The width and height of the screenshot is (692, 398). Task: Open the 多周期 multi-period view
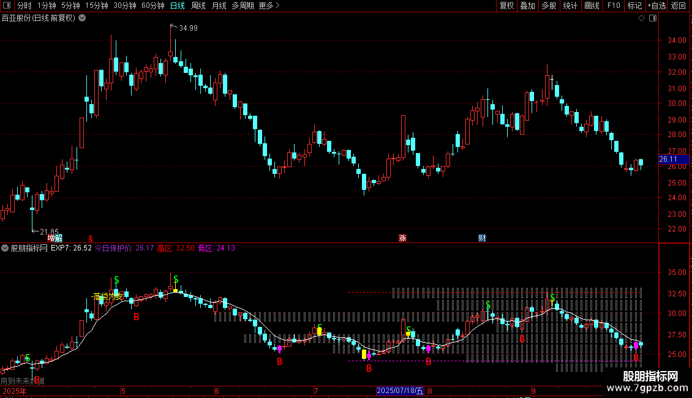pyautogui.click(x=243, y=6)
